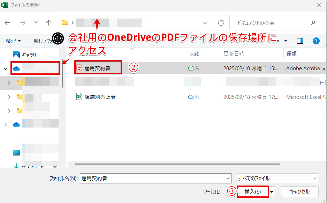
Task: Click the green synced cloud status of 雇用契約書
Action: pos(191,68)
